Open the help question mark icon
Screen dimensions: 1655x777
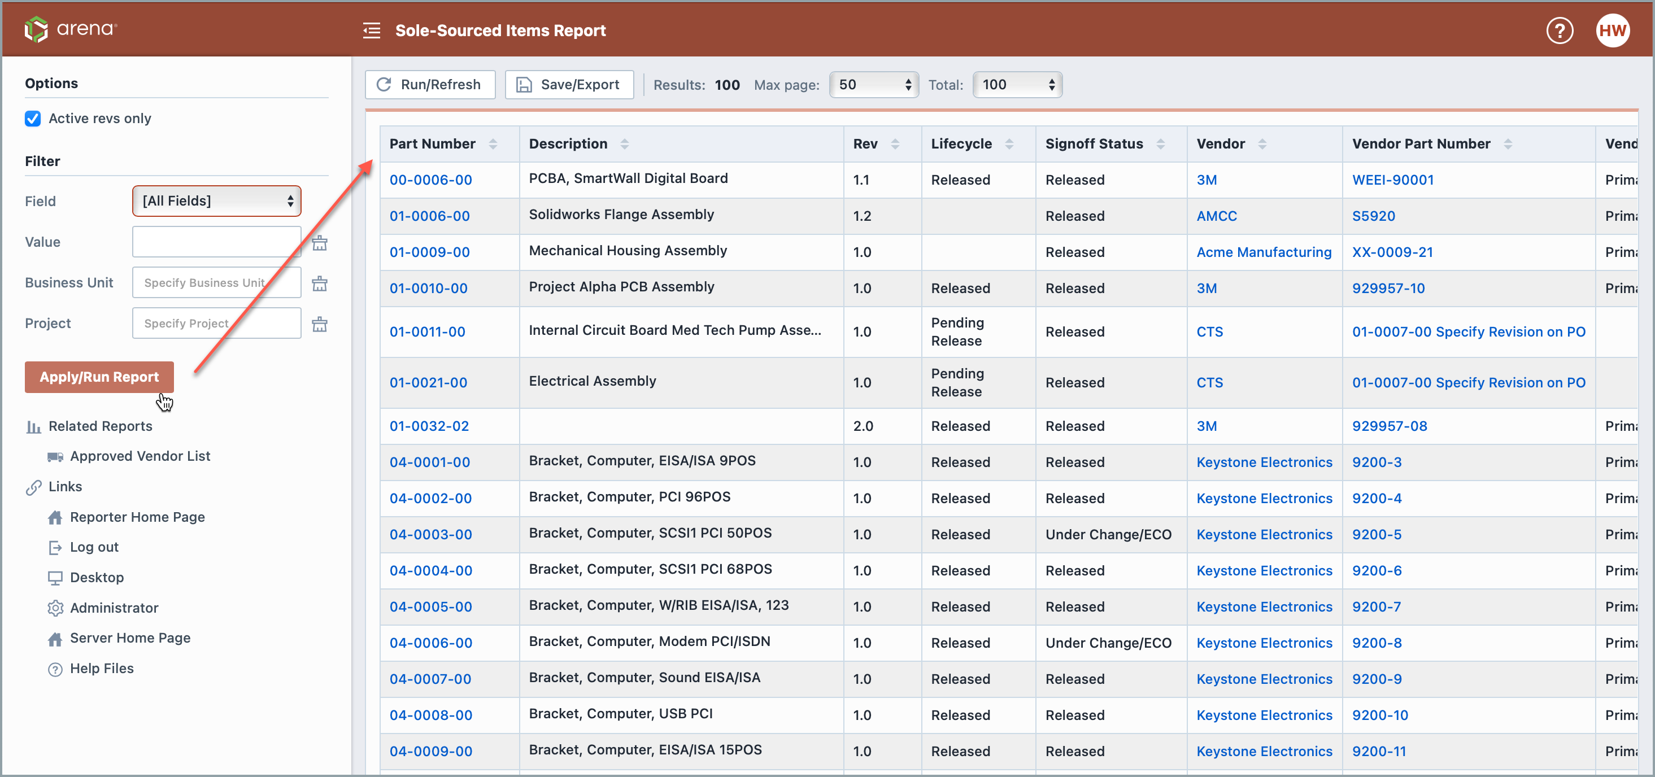coord(1560,30)
